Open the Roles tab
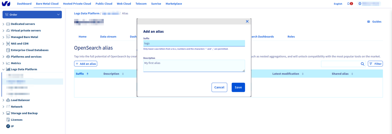Viewport: 392px width, 134px height. coord(291,37)
